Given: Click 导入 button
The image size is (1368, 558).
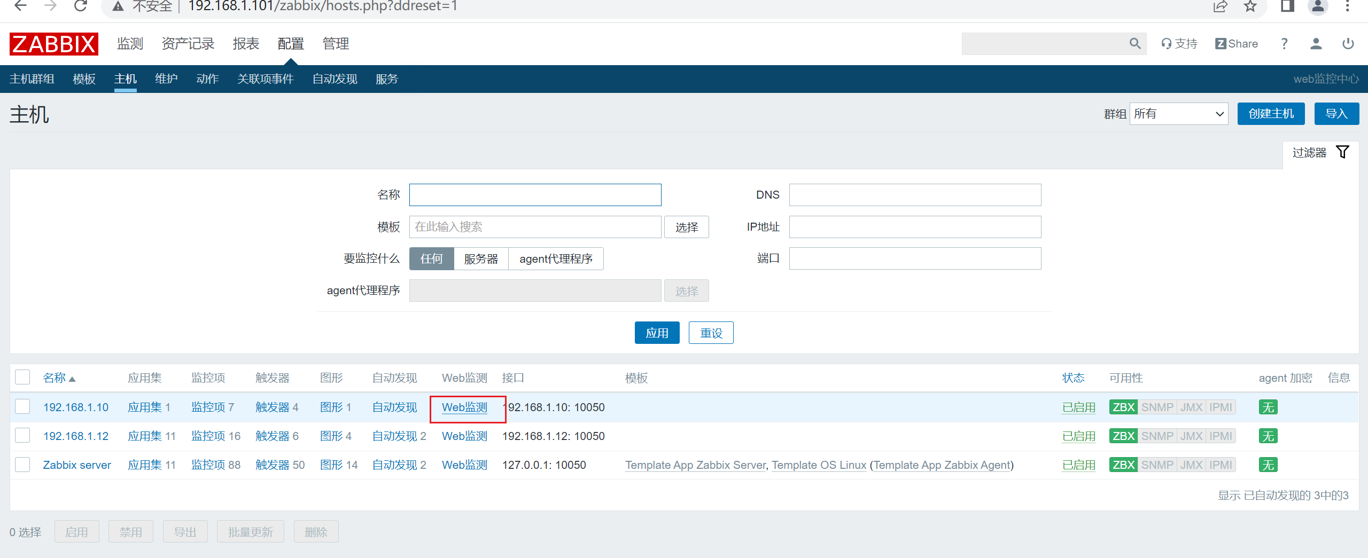Looking at the screenshot, I should 1336,114.
